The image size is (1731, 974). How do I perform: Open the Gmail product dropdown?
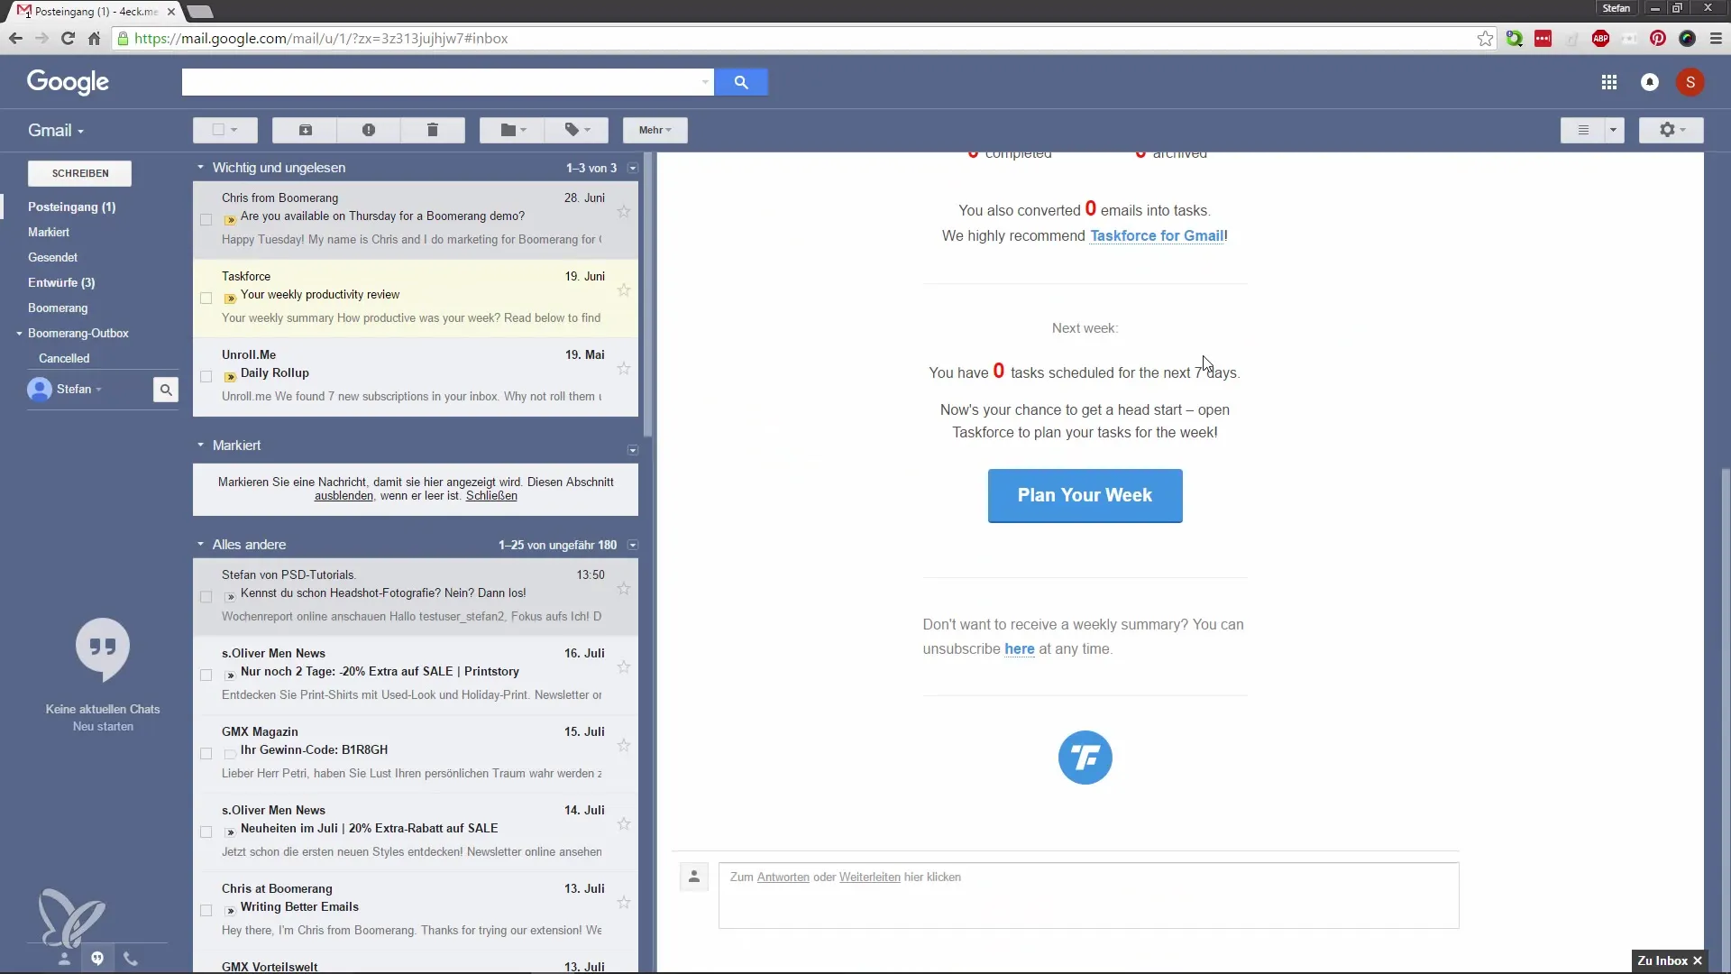click(56, 131)
